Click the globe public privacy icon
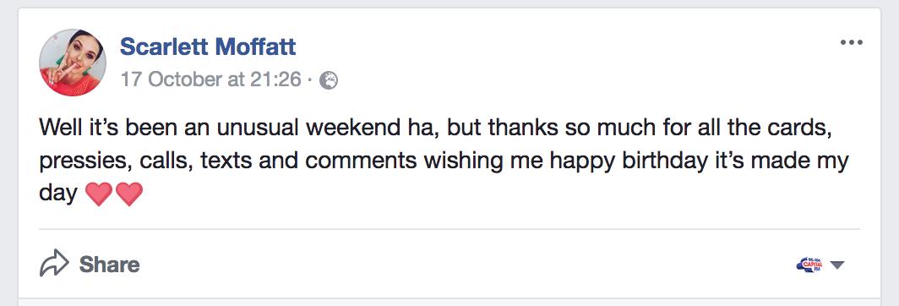 click(x=329, y=81)
